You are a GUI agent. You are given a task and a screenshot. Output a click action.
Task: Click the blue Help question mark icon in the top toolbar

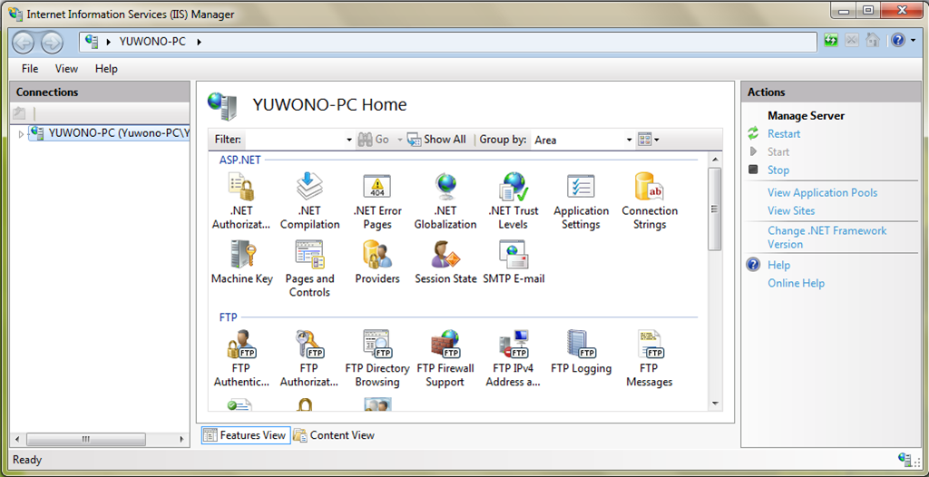click(898, 40)
